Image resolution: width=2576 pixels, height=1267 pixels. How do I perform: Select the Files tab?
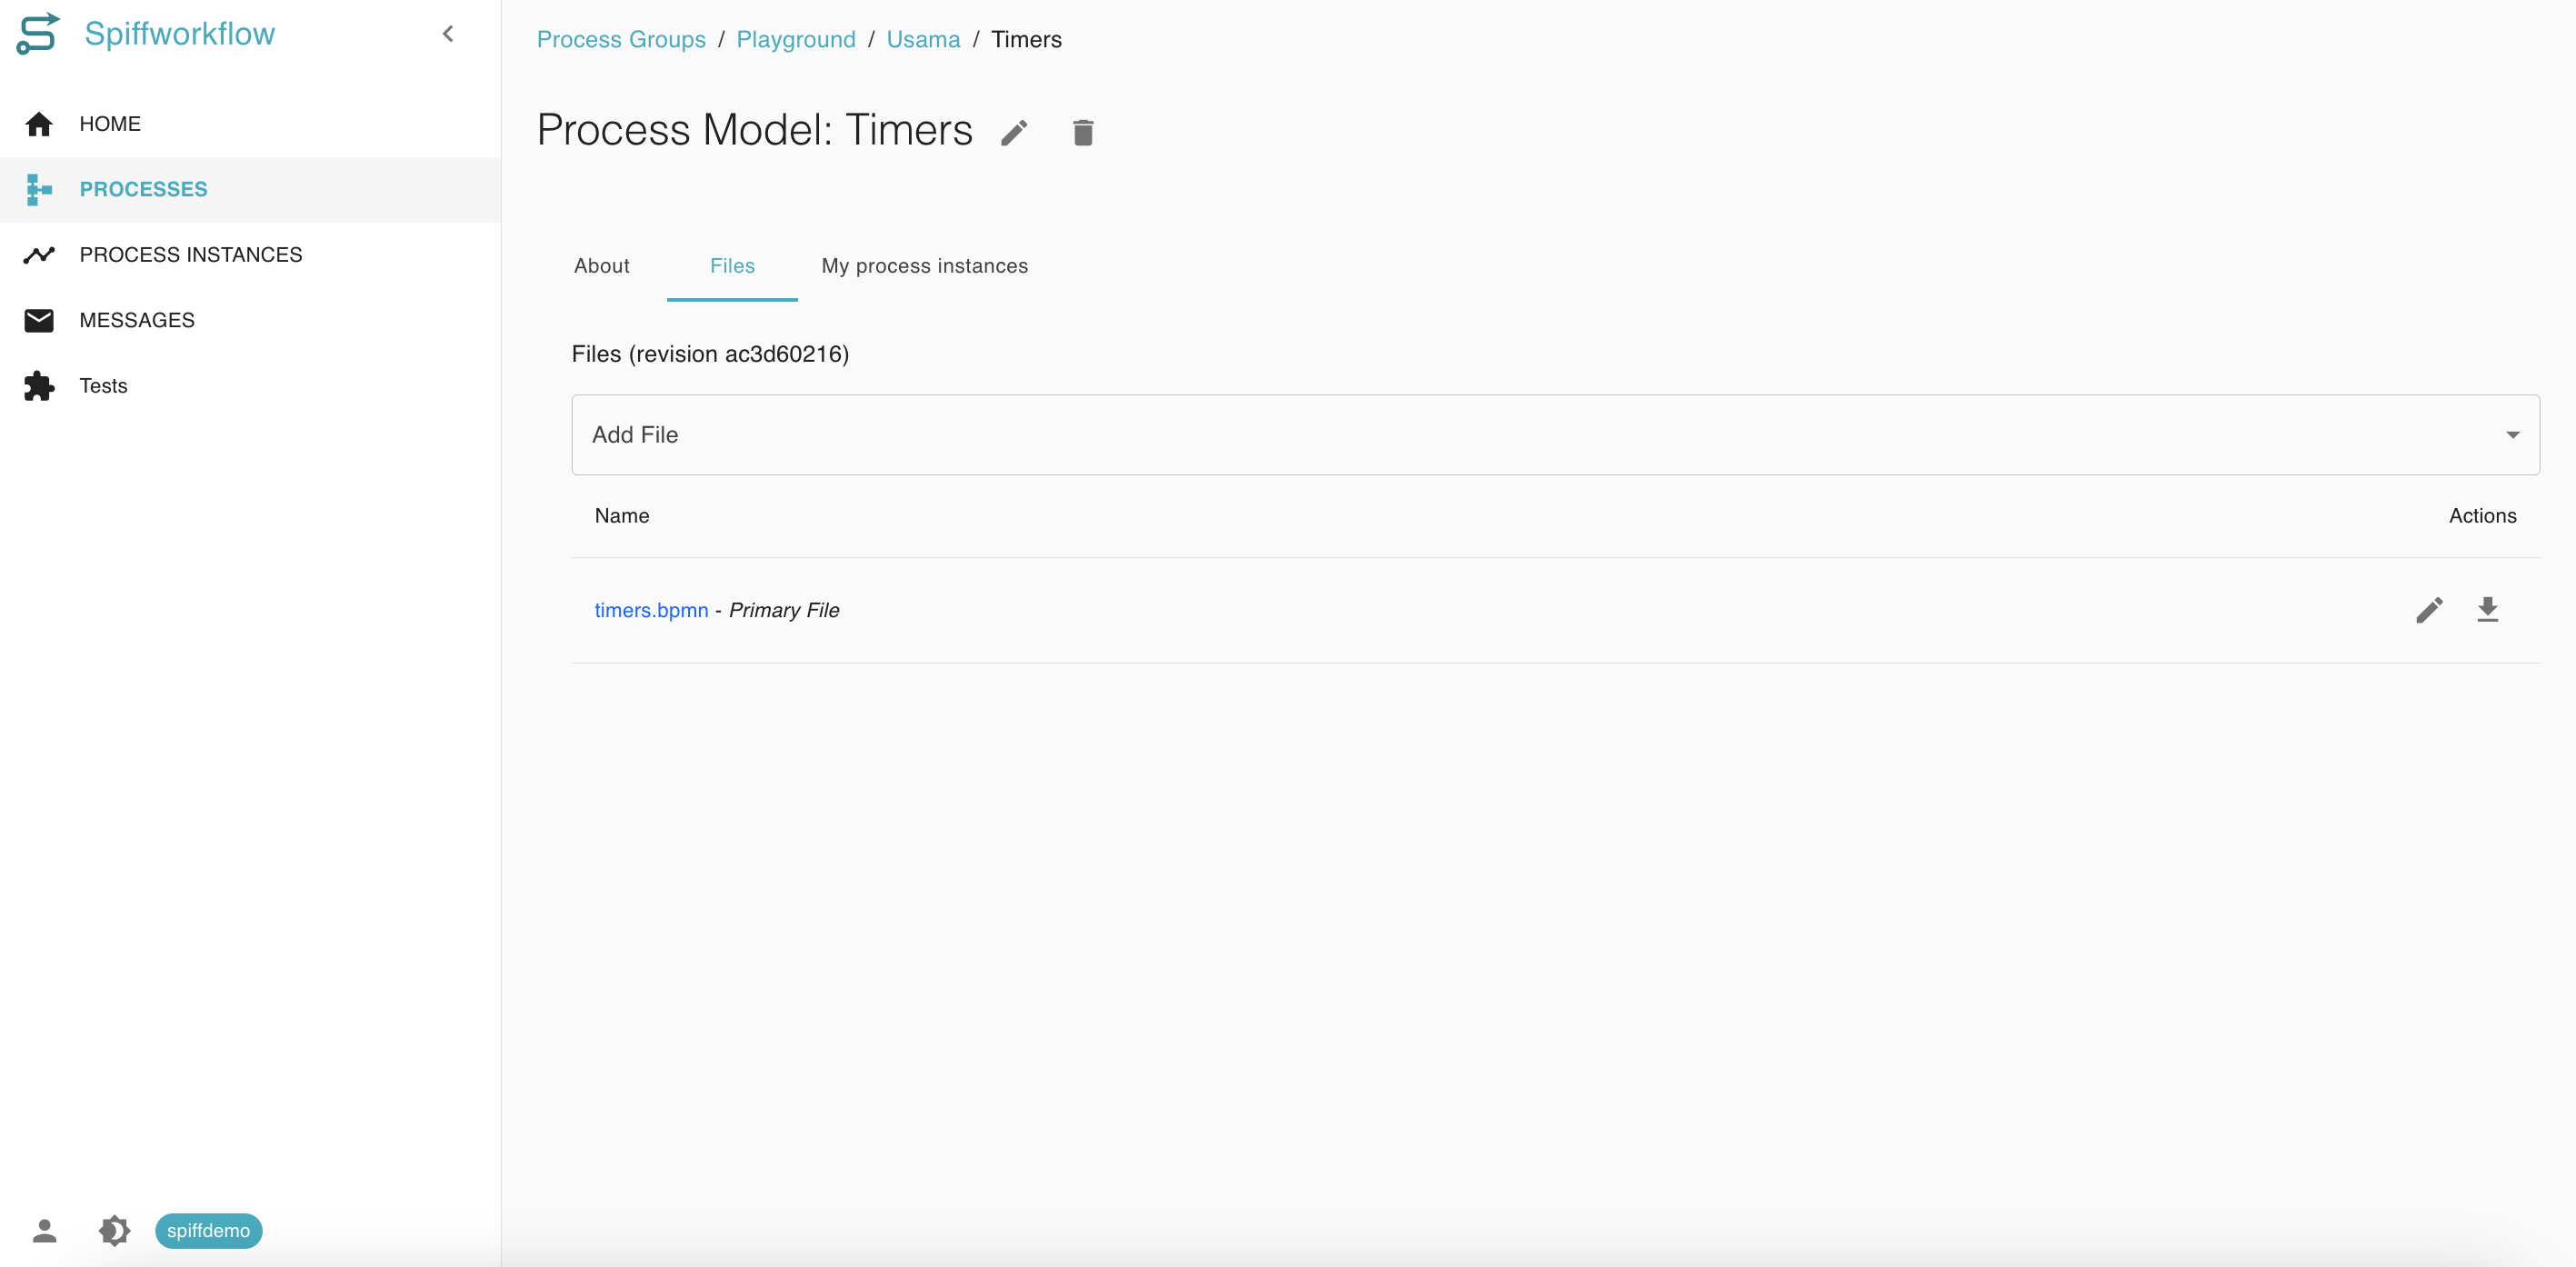[732, 266]
